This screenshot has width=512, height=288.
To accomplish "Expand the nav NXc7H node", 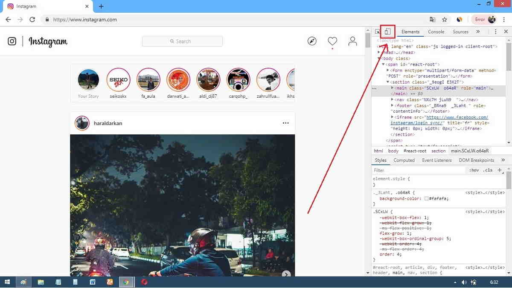I will coord(393,99).
